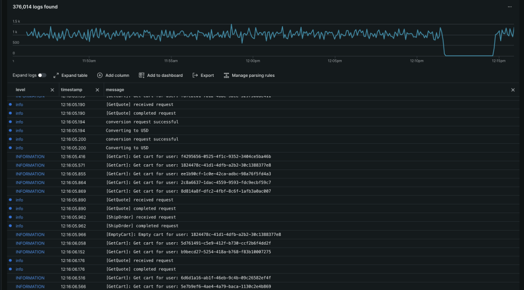Toggle the Expand logs switch
Image resolution: width=524 pixels, height=290 pixels.
(43, 75)
